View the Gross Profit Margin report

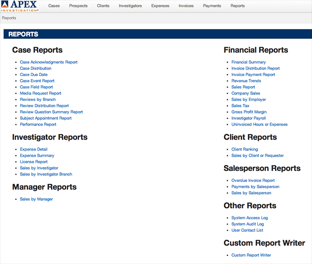click(x=249, y=112)
